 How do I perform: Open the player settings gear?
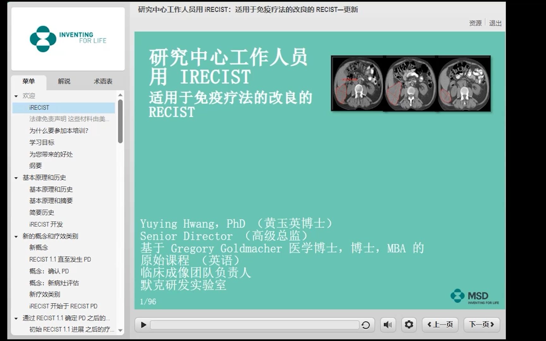point(409,325)
